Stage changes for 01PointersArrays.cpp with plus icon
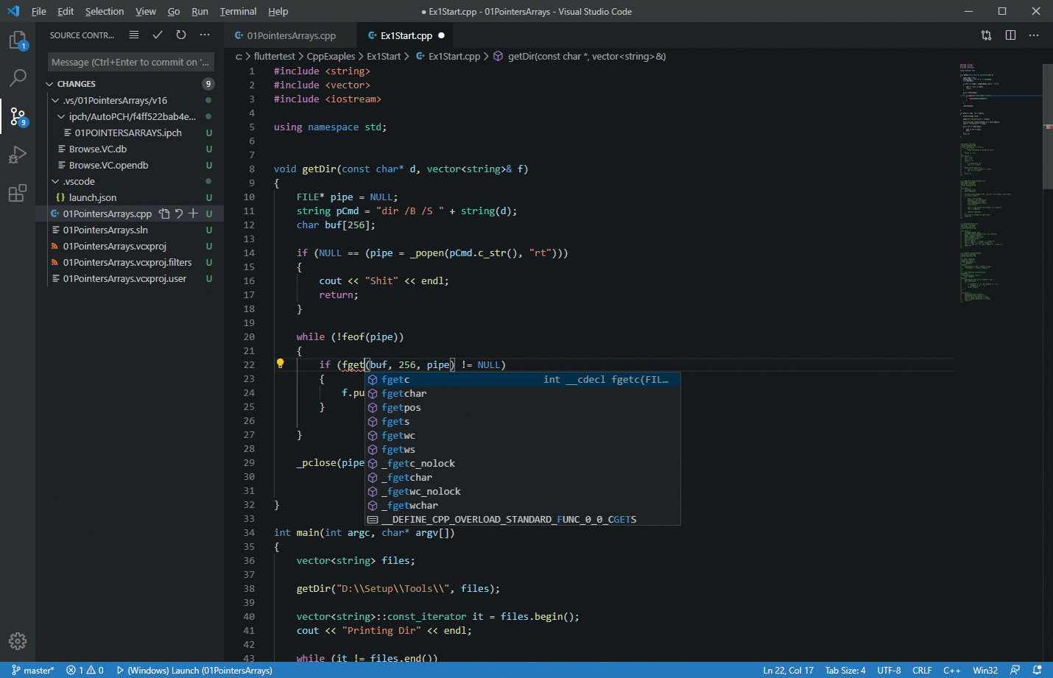1053x678 pixels. click(x=193, y=213)
